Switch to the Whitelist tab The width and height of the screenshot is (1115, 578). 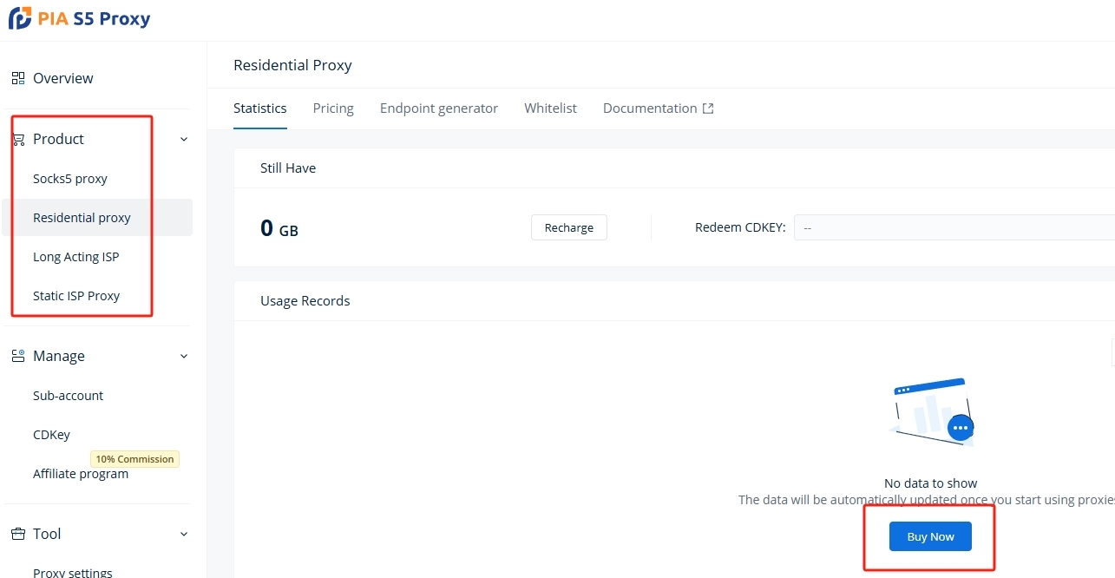point(550,108)
